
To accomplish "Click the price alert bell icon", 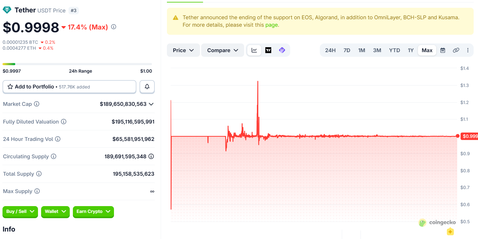I will 147,87.
